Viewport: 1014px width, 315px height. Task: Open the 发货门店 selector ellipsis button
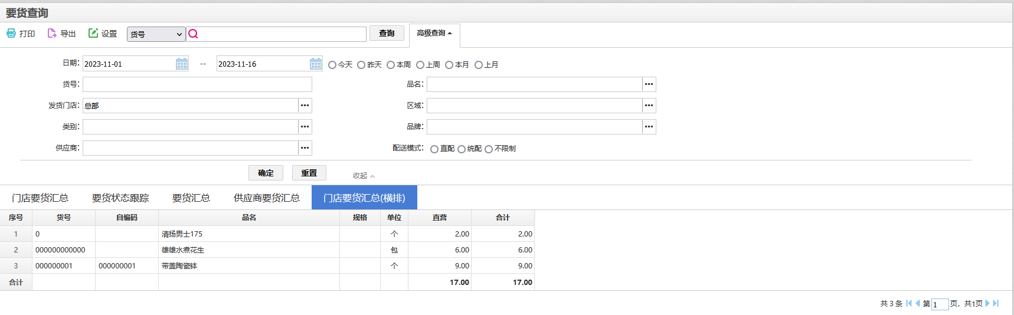coord(305,106)
